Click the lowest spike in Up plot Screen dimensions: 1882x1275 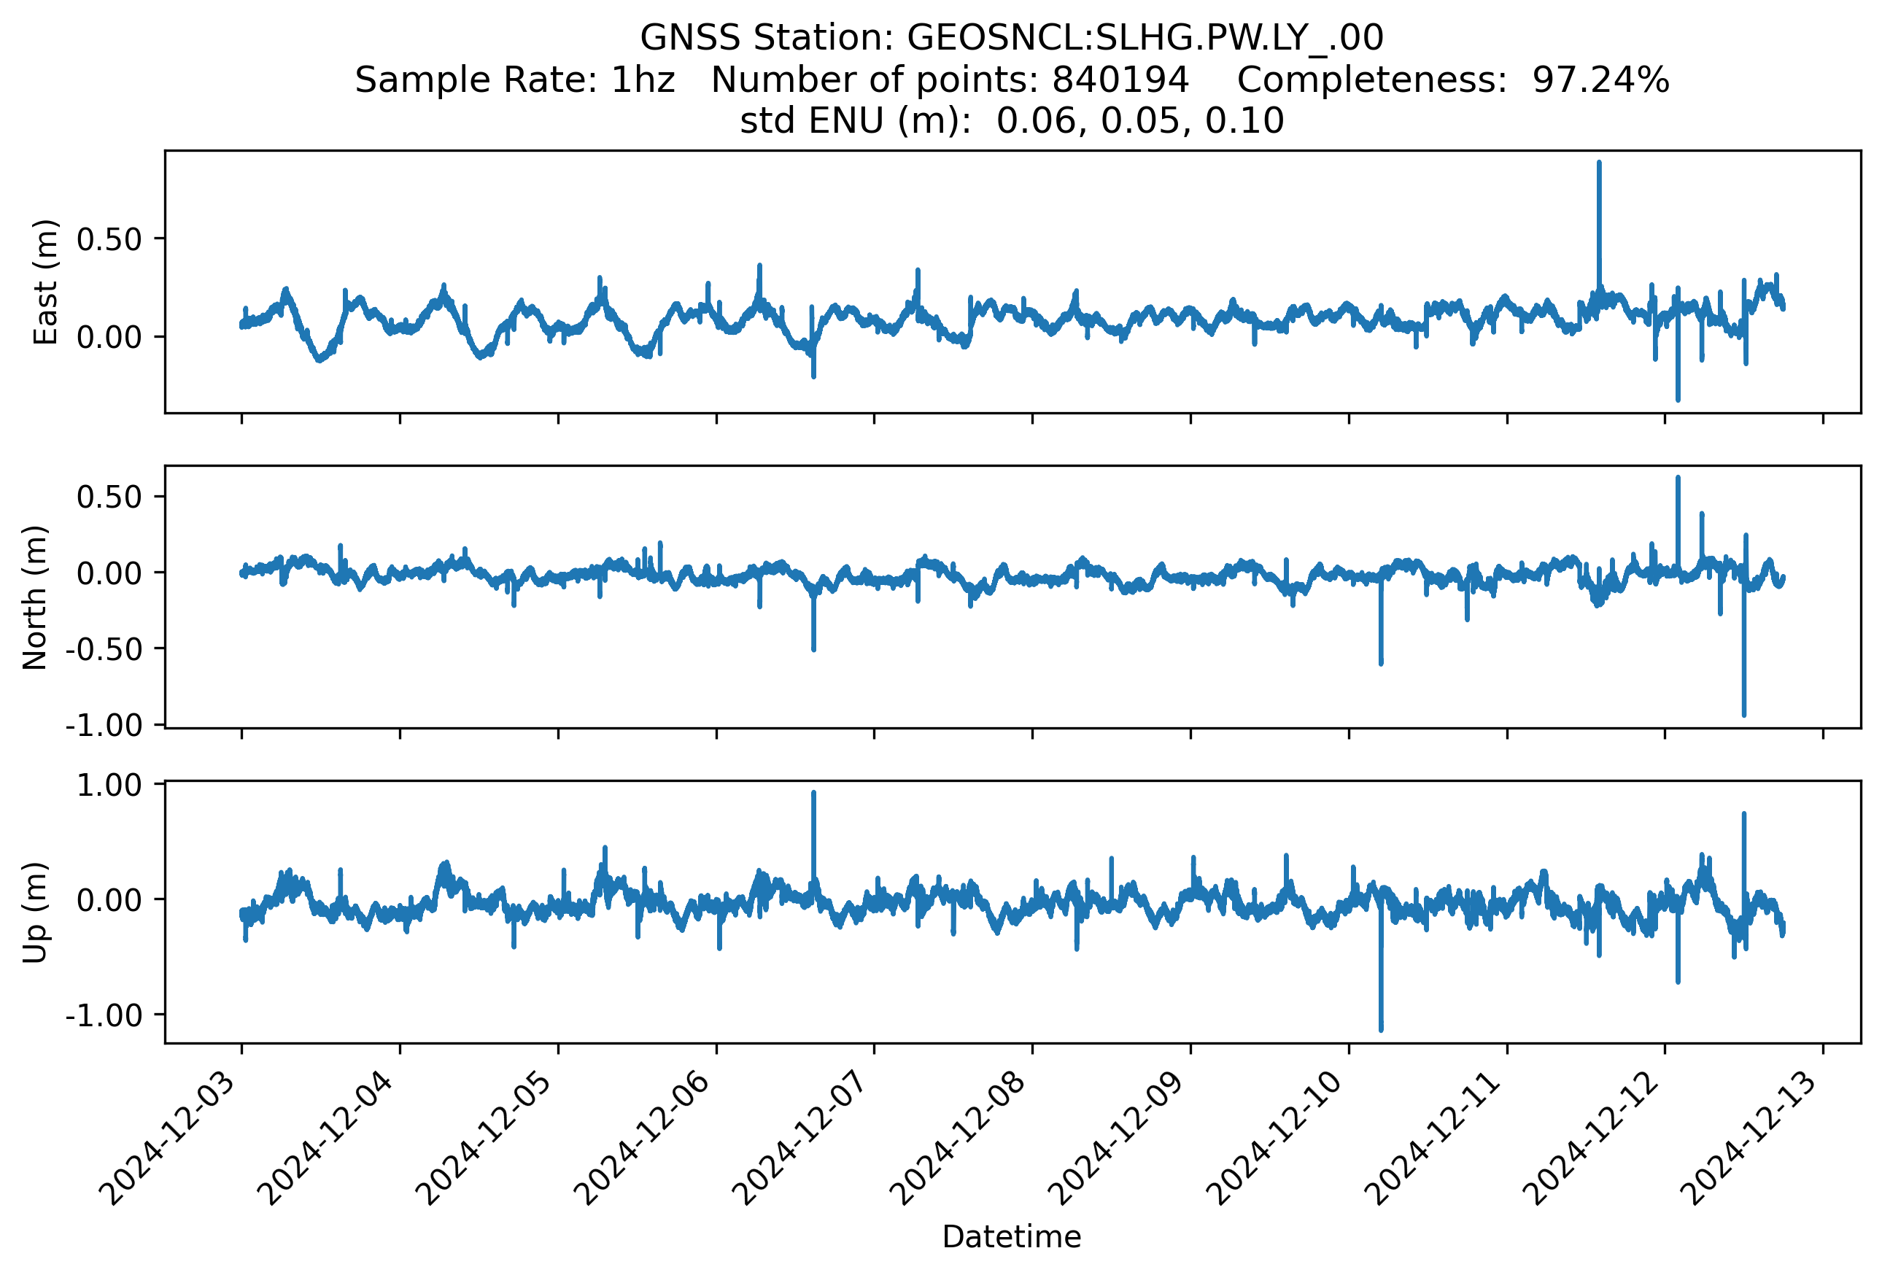point(1381,996)
